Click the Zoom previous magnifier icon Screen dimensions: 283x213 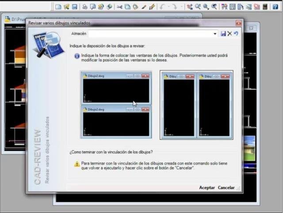[x=214, y=7]
